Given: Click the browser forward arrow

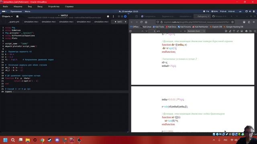Looking at the screenshot, I should (137, 22).
